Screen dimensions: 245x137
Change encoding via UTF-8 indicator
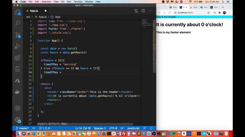point(113,128)
